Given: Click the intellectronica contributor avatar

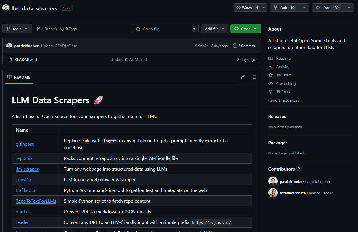Looking at the screenshot, I should point(273,193).
